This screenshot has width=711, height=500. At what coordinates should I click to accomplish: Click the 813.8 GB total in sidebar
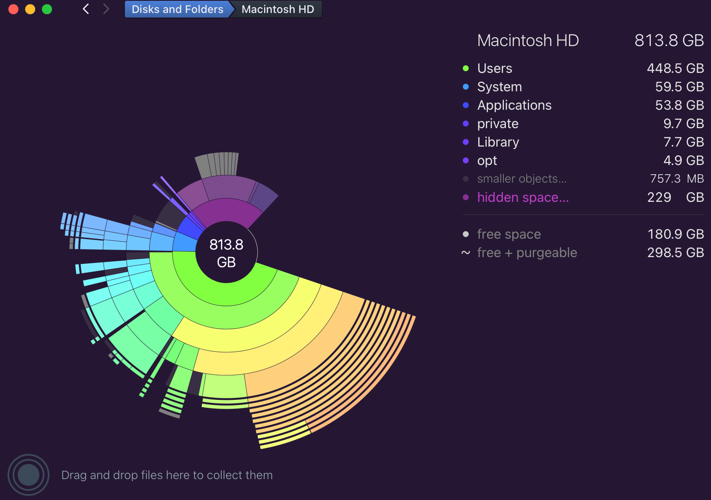669,41
